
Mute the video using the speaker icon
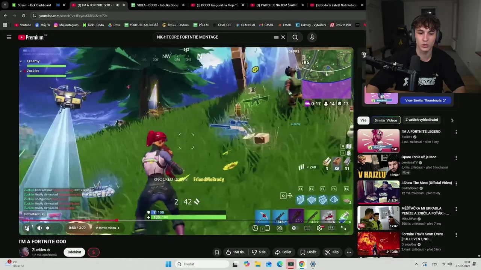[39, 228]
